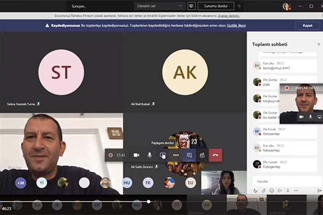Open the more actions ellipsis in call toolbar
Image resolution: width=323 pixels, height=215 pixels.
pos(176,155)
